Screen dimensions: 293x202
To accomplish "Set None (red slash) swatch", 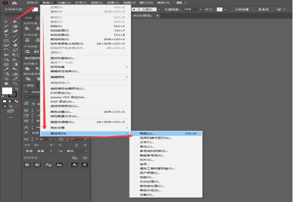I will coord(16,101).
